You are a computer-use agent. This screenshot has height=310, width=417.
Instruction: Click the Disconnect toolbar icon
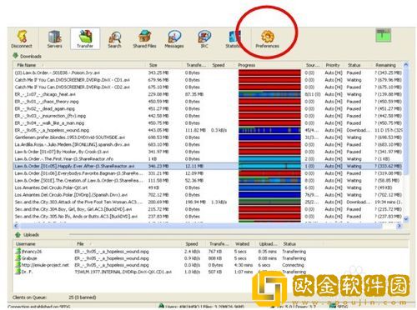[x=22, y=39]
